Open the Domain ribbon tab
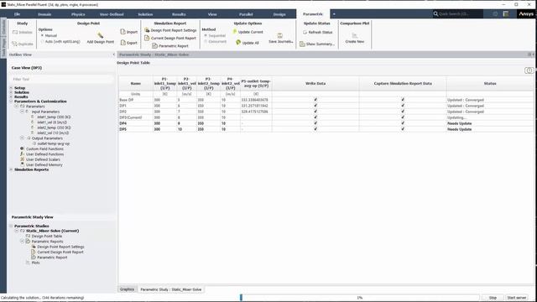537x302 pixels. point(44,14)
